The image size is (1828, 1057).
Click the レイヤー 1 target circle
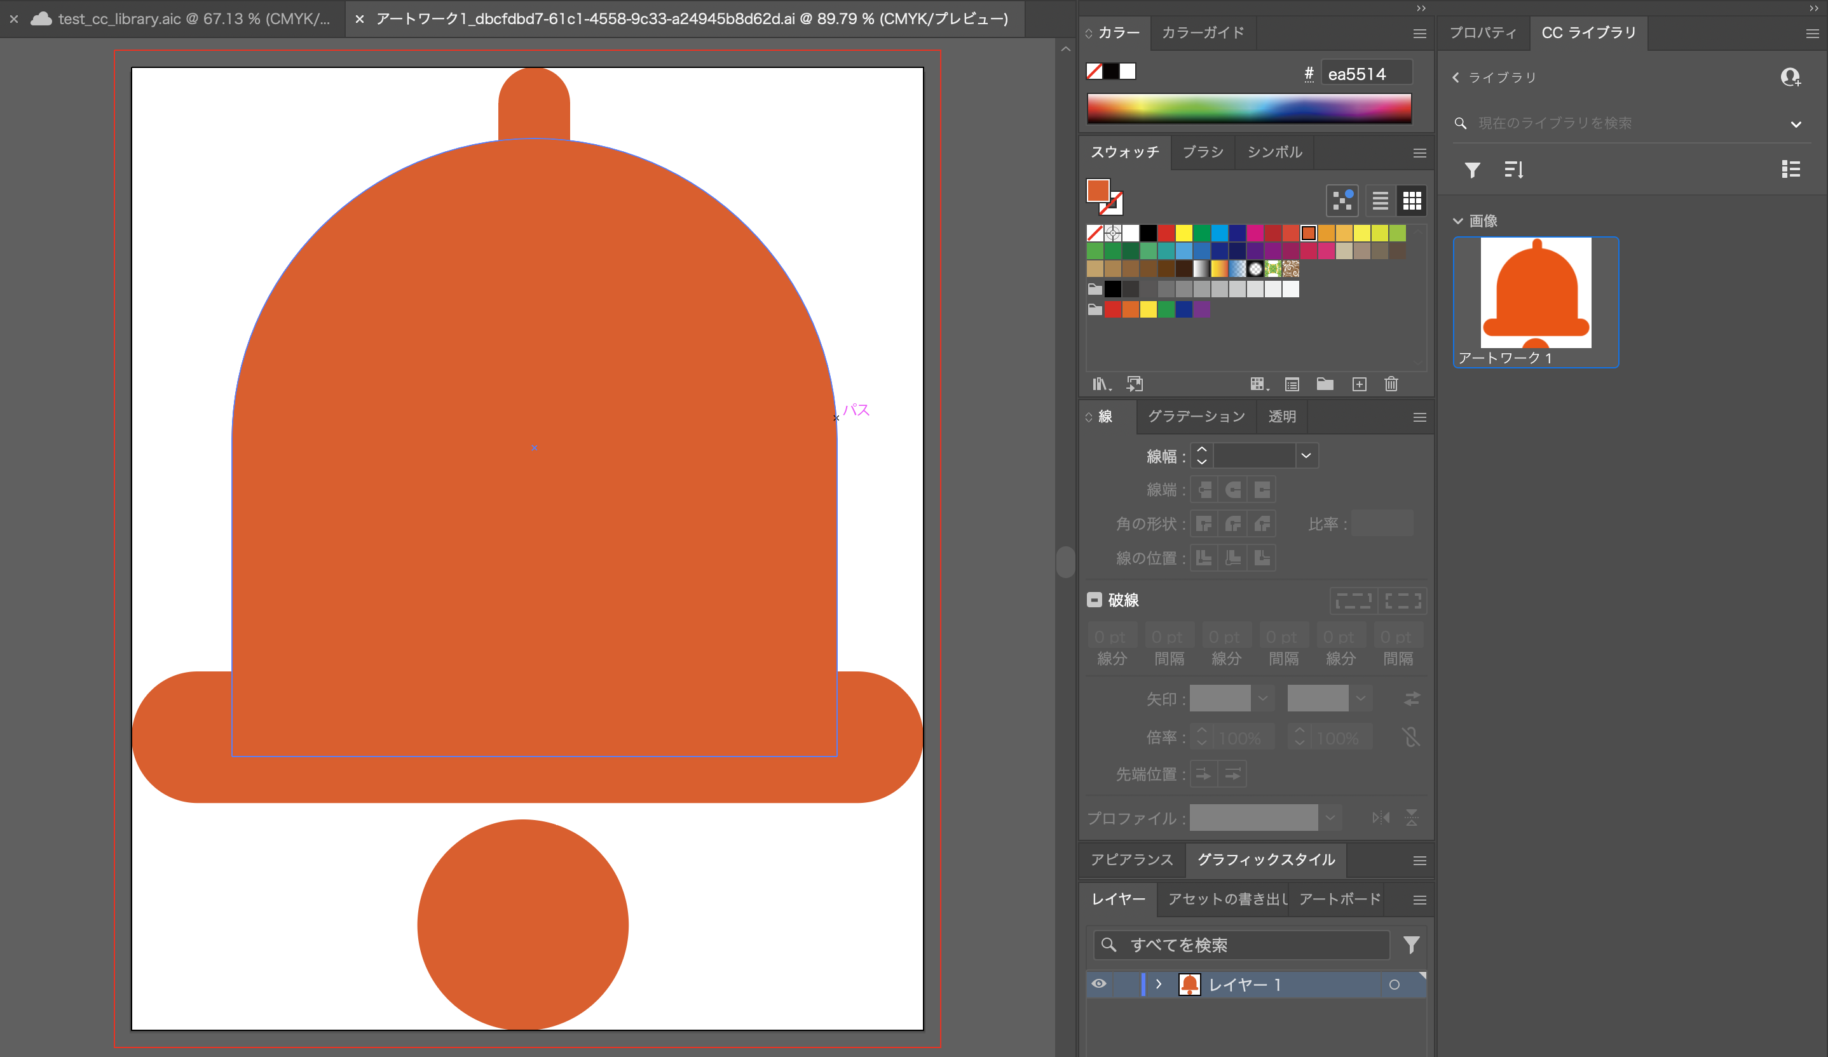click(1393, 985)
